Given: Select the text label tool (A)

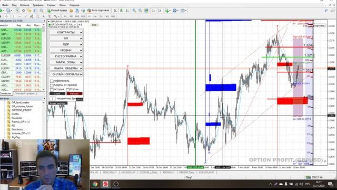Looking at the screenshot, I should (x=44, y=16).
